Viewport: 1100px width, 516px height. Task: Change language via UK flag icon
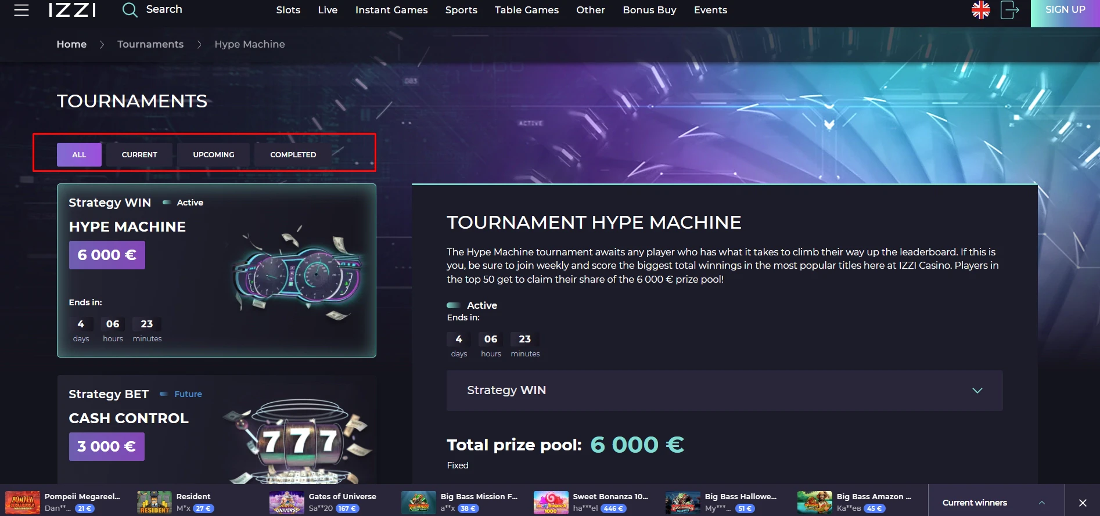click(981, 10)
